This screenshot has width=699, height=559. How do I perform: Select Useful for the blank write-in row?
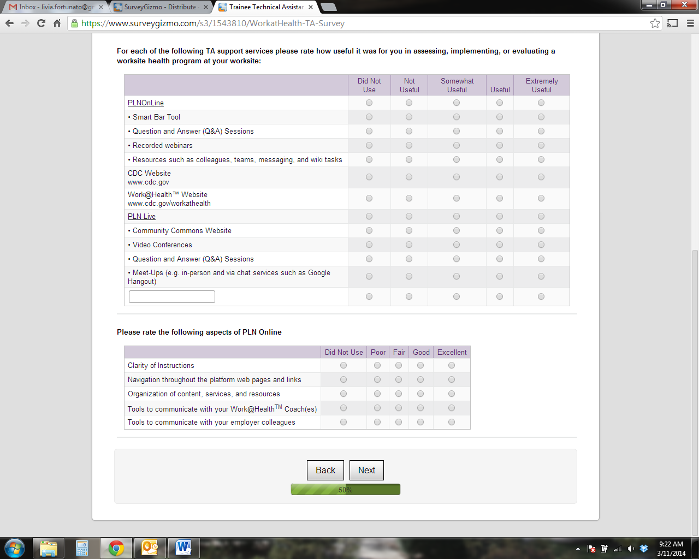pyautogui.click(x=500, y=296)
